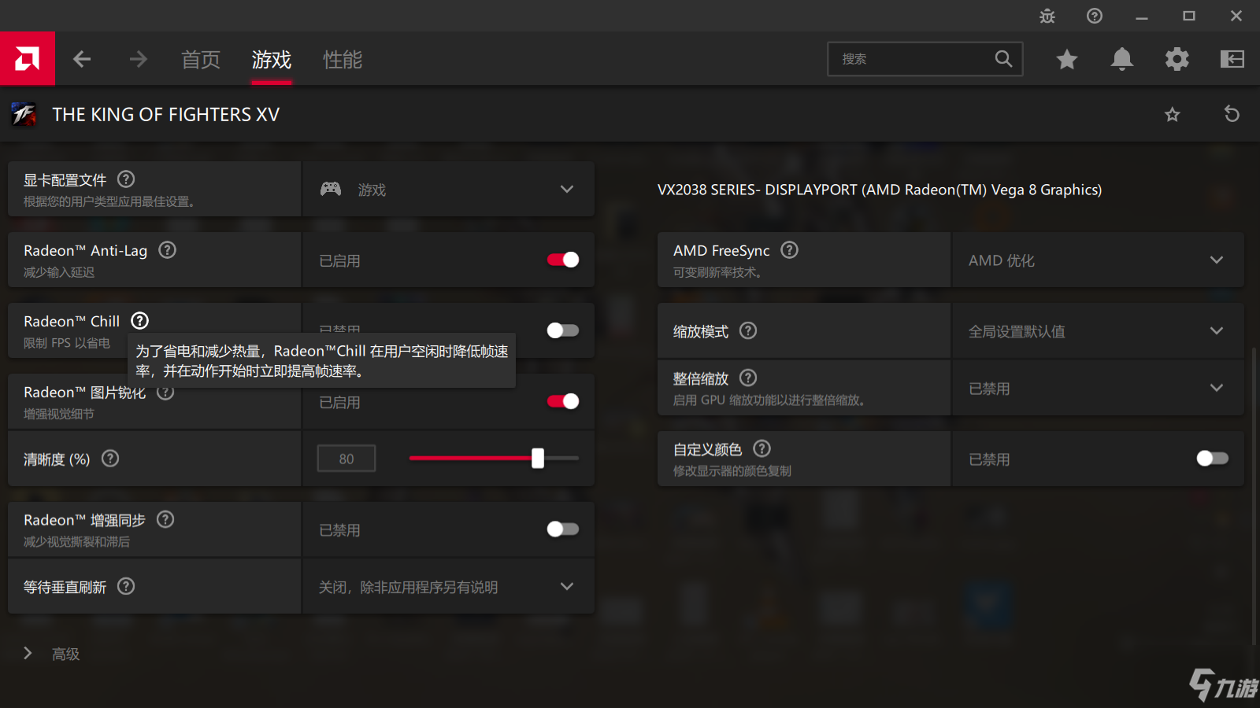The width and height of the screenshot is (1260, 708).
Task: Open the AMD FreeSync AMD 优化 dropdown
Action: (1099, 260)
